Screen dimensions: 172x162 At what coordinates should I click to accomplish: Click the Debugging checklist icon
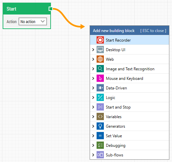point(100,145)
